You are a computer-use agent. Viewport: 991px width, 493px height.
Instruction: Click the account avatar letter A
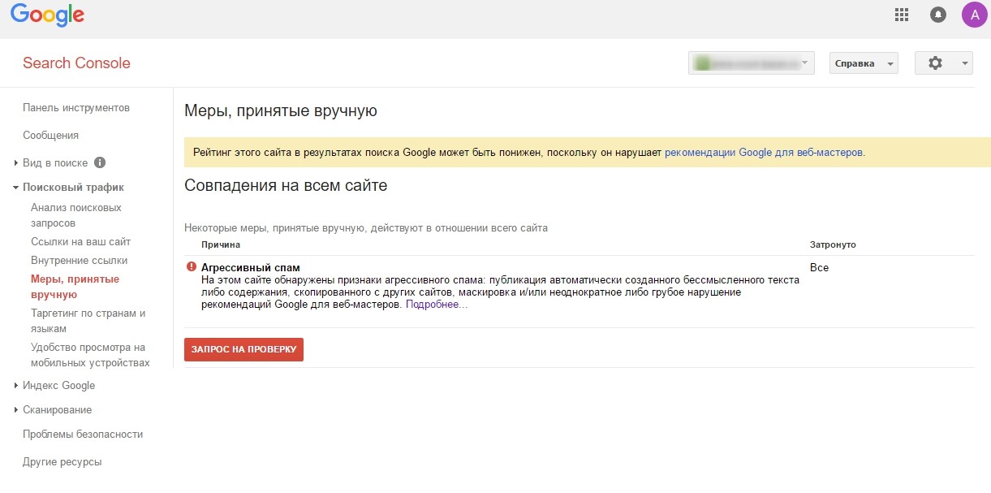point(974,14)
